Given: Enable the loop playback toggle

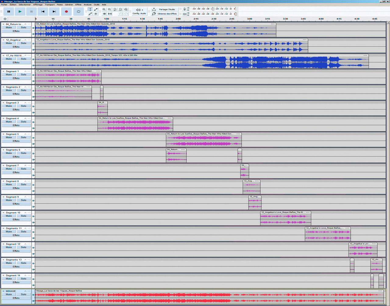Looking at the screenshot, I should click(78, 11).
